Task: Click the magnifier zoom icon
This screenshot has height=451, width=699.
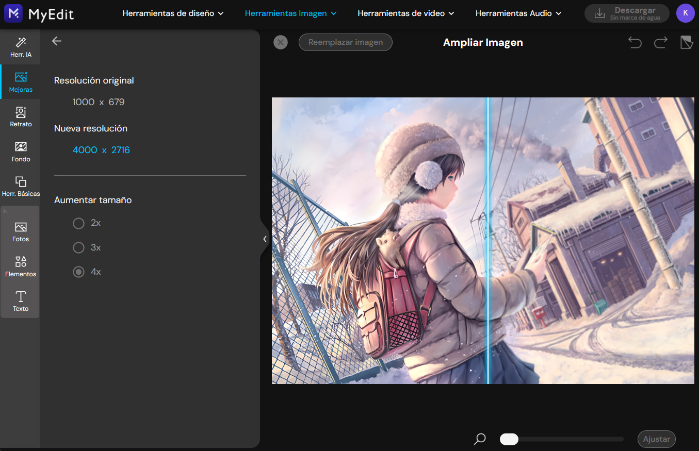Action: [480, 439]
